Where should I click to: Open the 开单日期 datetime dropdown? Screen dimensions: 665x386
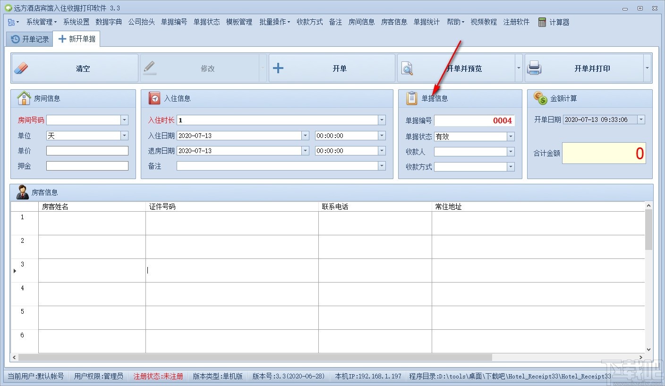(641, 120)
